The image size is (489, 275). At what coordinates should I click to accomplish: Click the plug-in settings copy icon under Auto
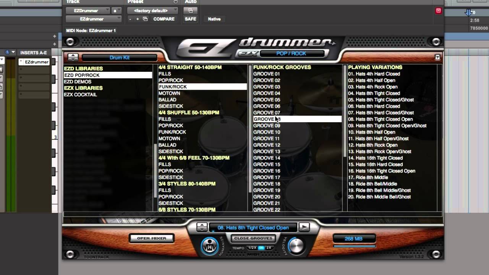point(190,11)
